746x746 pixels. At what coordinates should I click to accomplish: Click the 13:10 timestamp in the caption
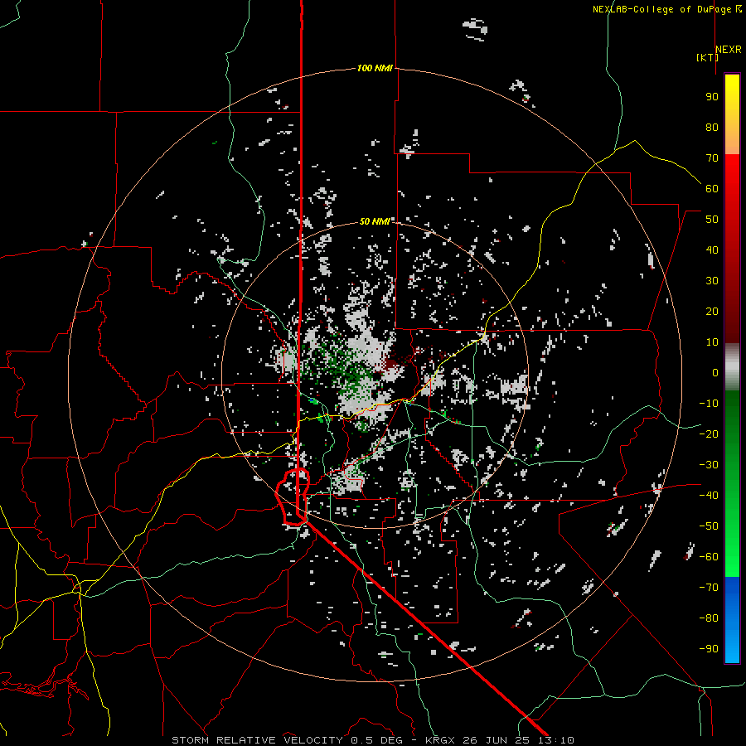tap(556, 740)
